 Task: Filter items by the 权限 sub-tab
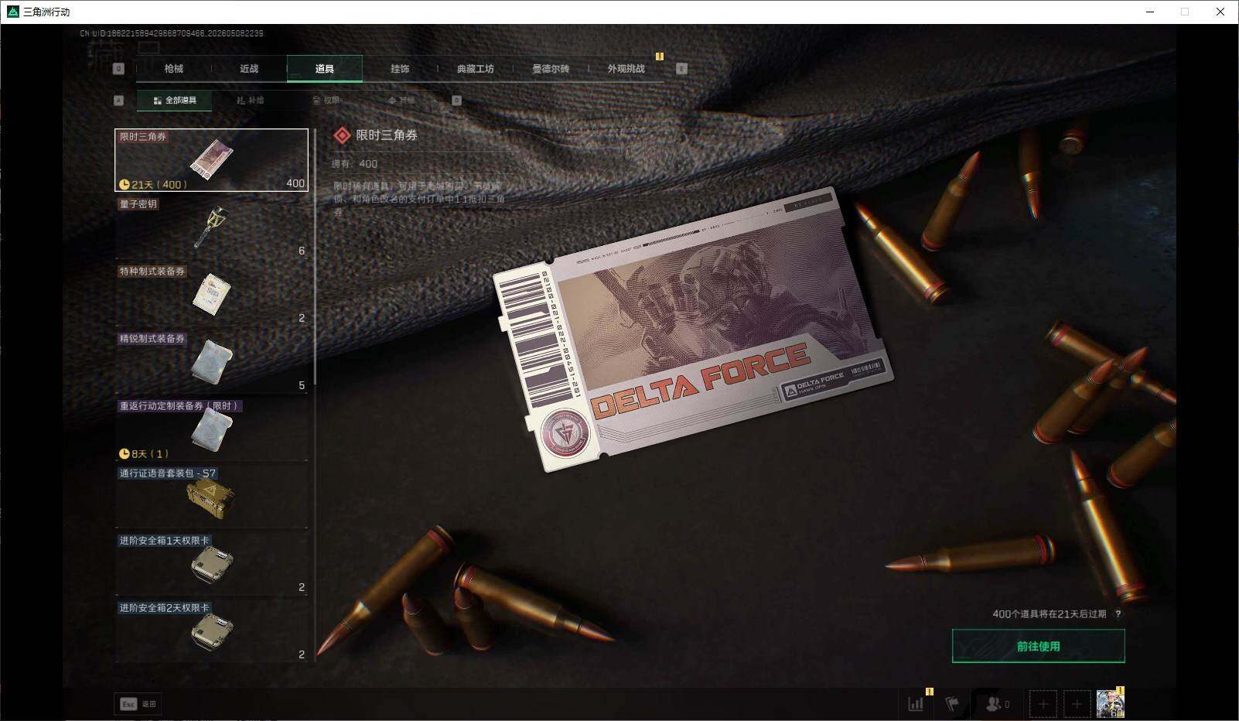tap(326, 101)
